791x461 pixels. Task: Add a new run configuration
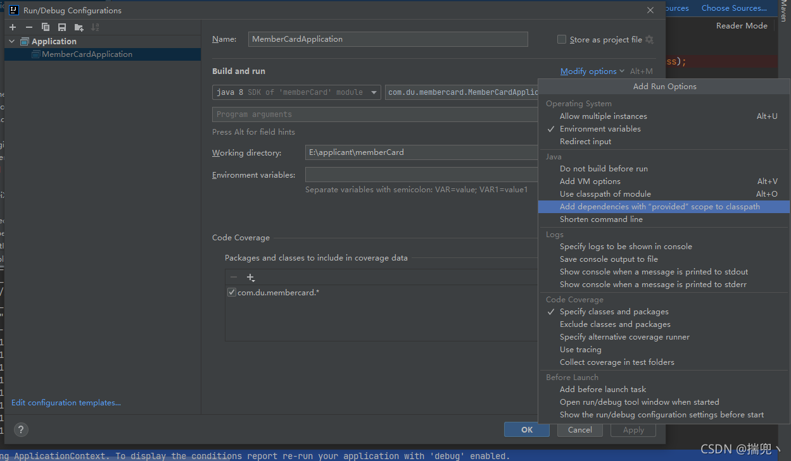tap(12, 27)
